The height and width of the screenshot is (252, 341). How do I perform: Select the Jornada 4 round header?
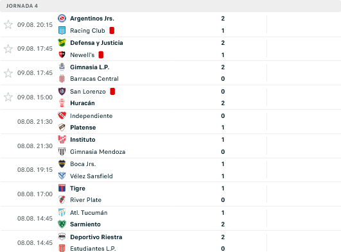point(171,6)
